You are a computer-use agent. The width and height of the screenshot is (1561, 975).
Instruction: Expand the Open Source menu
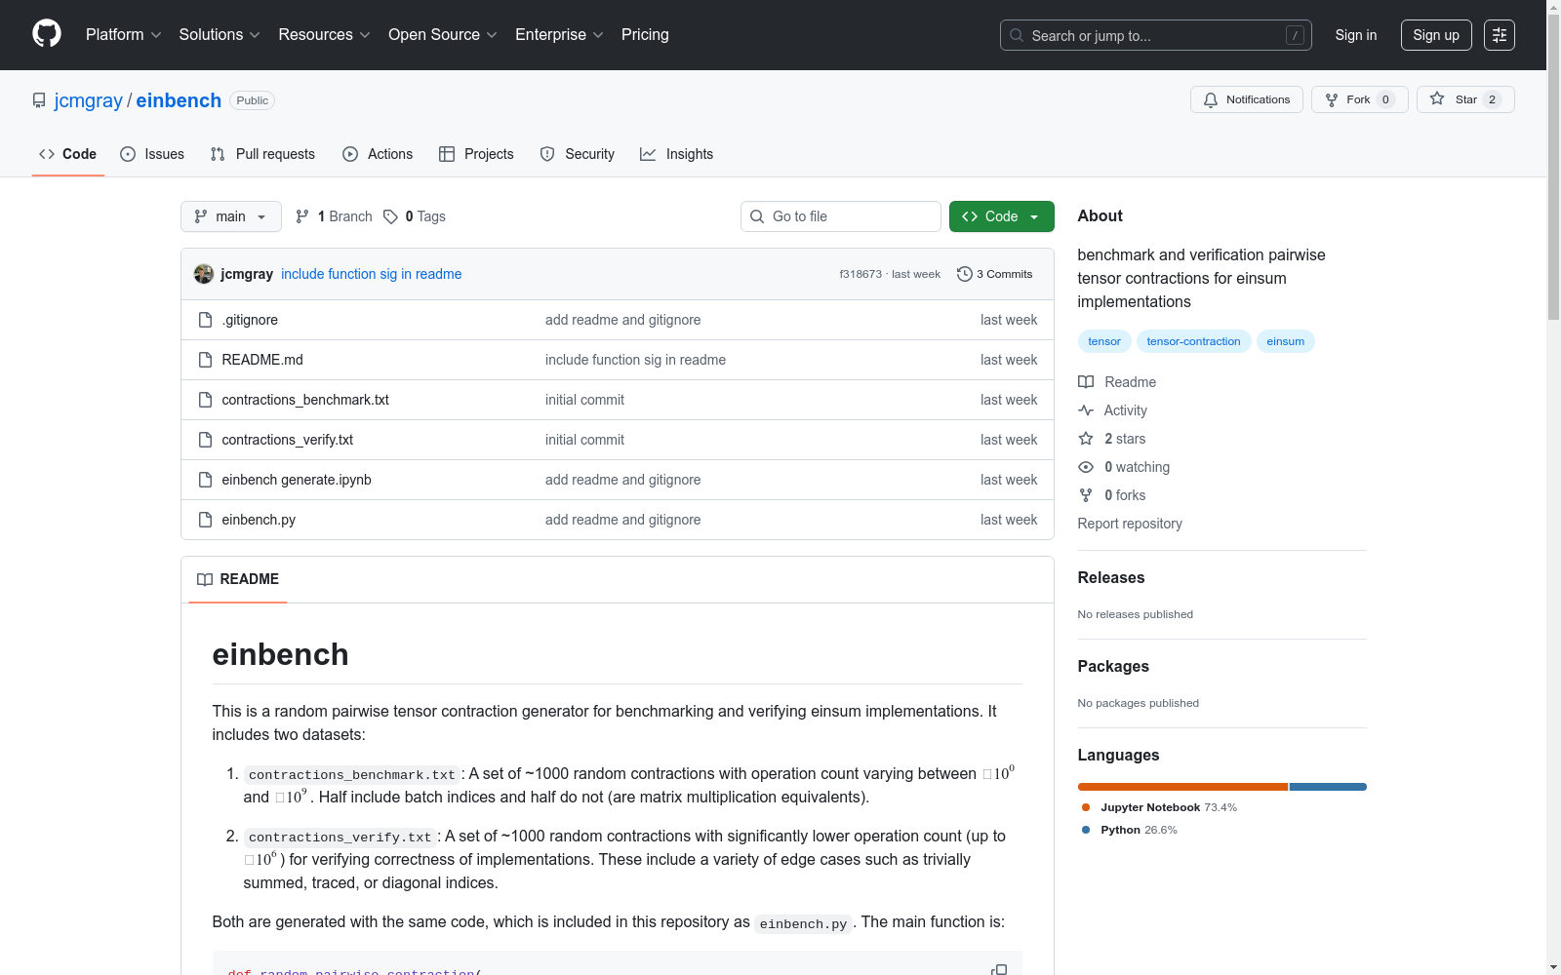click(x=443, y=35)
